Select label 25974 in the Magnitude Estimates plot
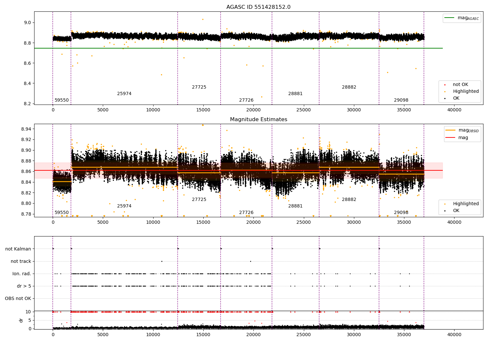 pyautogui.click(x=124, y=206)
